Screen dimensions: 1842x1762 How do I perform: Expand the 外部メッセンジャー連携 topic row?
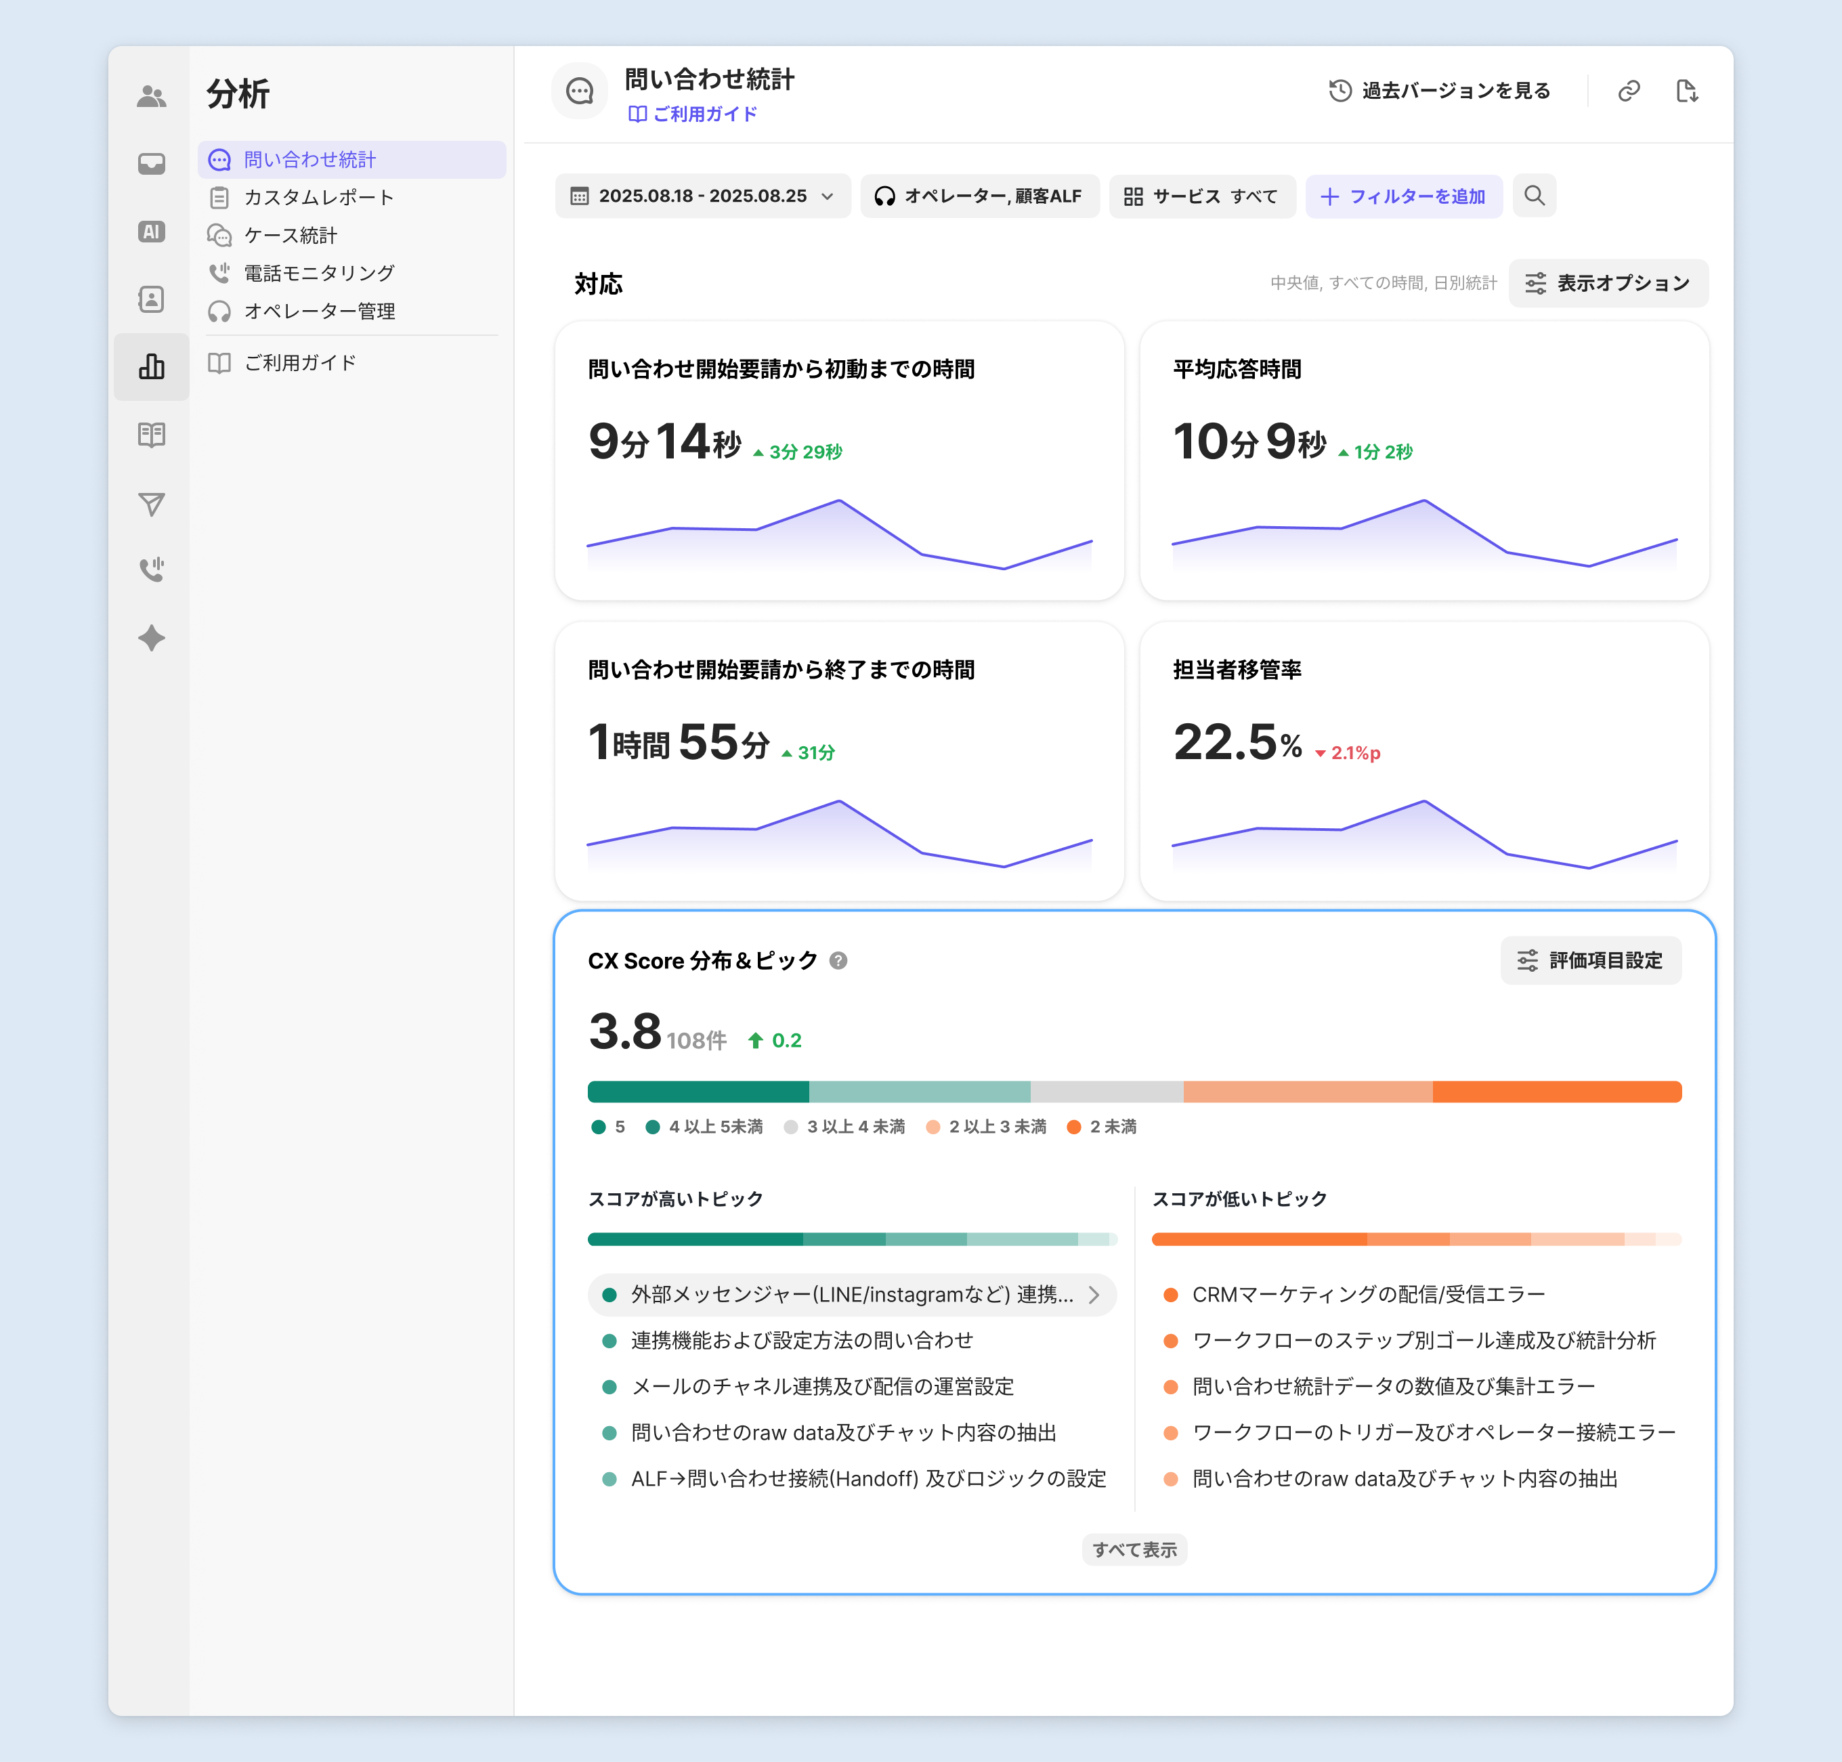point(851,1294)
